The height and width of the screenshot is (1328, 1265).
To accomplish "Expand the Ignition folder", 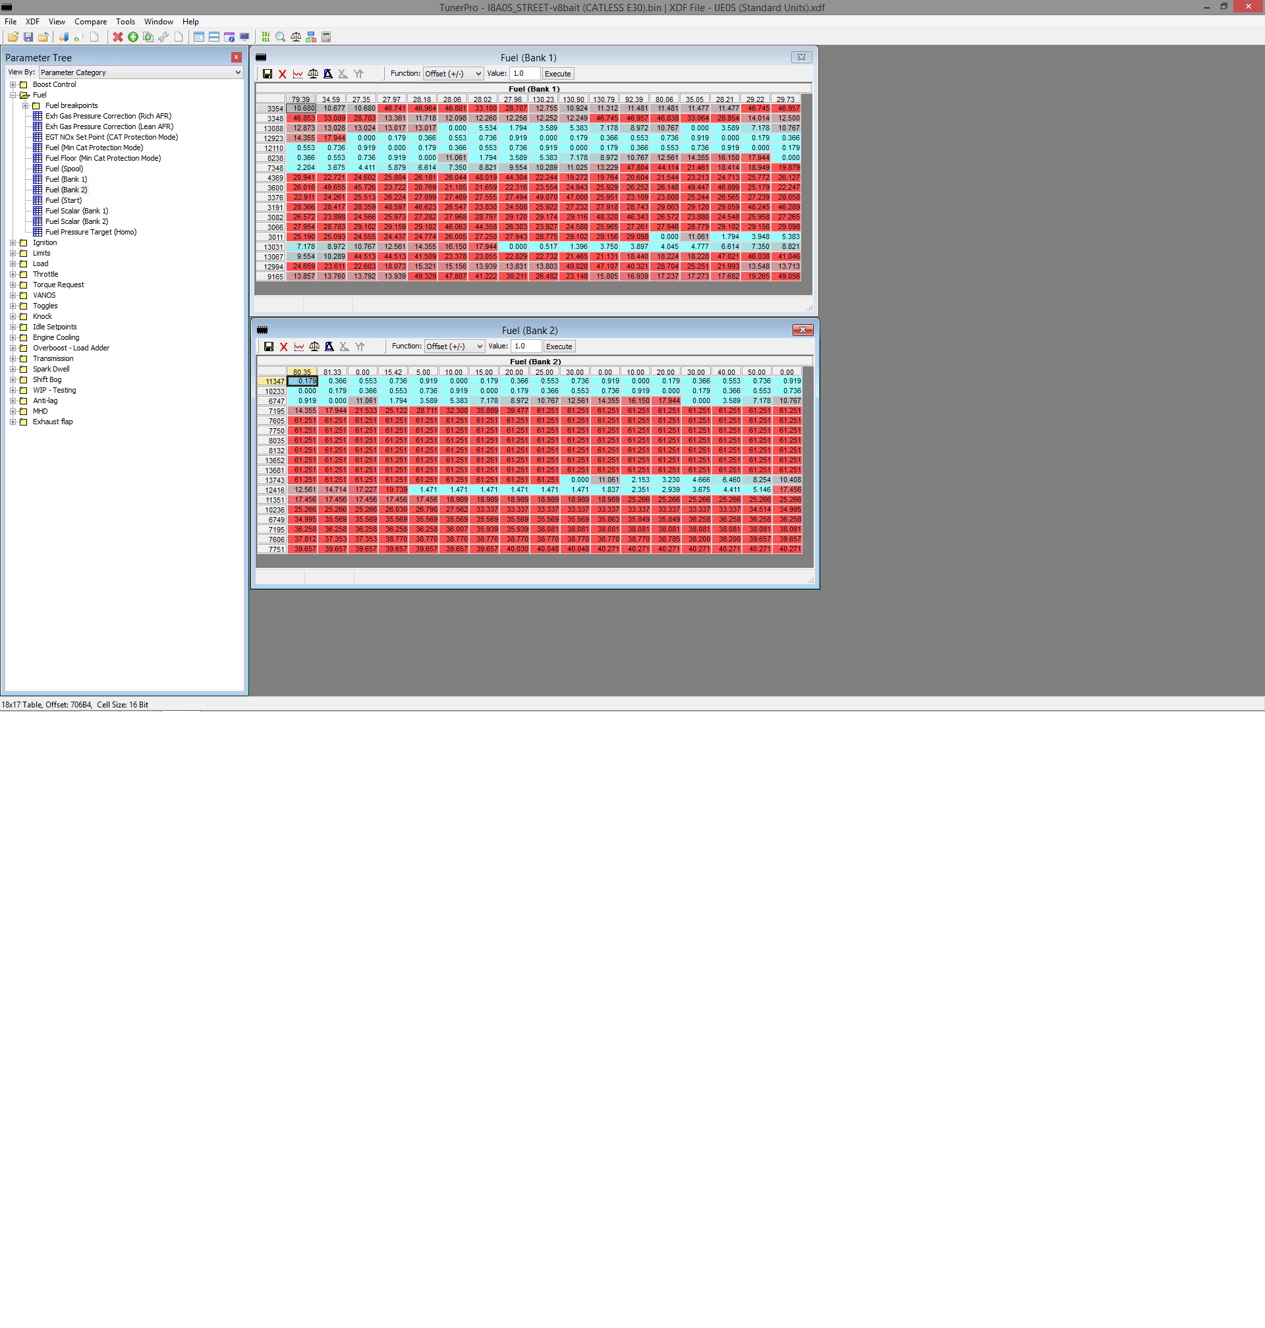I will (13, 242).
